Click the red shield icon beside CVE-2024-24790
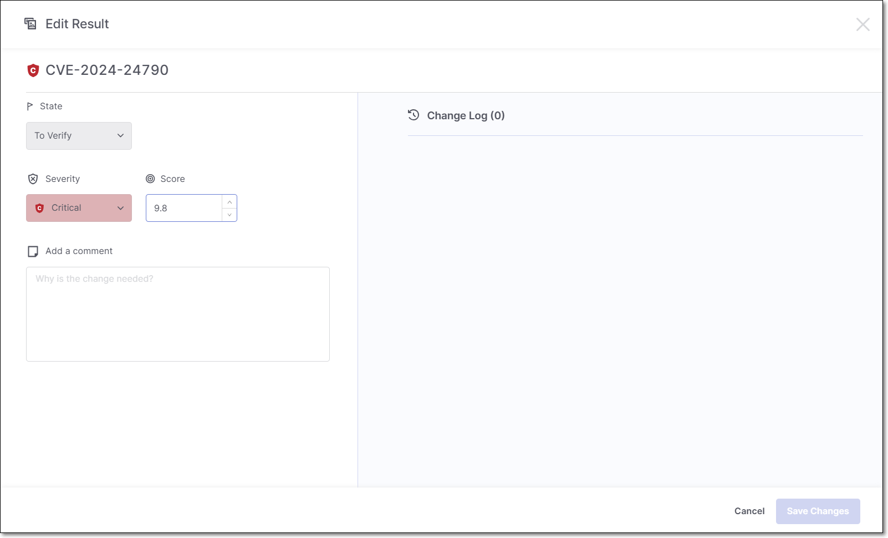This screenshot has width=888, height=538. click(x=33, y=70)
